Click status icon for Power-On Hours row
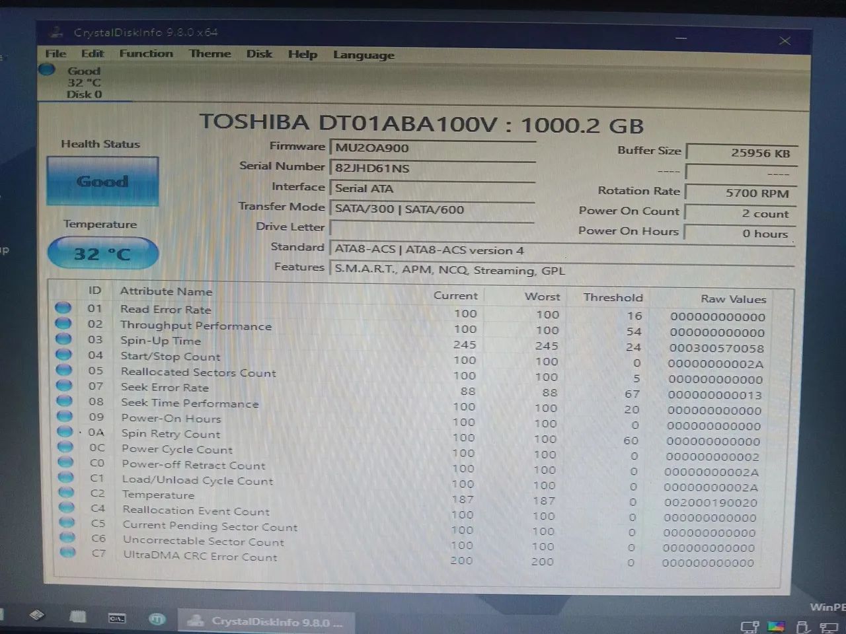The height and width of the screenshot is (634, 846). click(65, 416)
